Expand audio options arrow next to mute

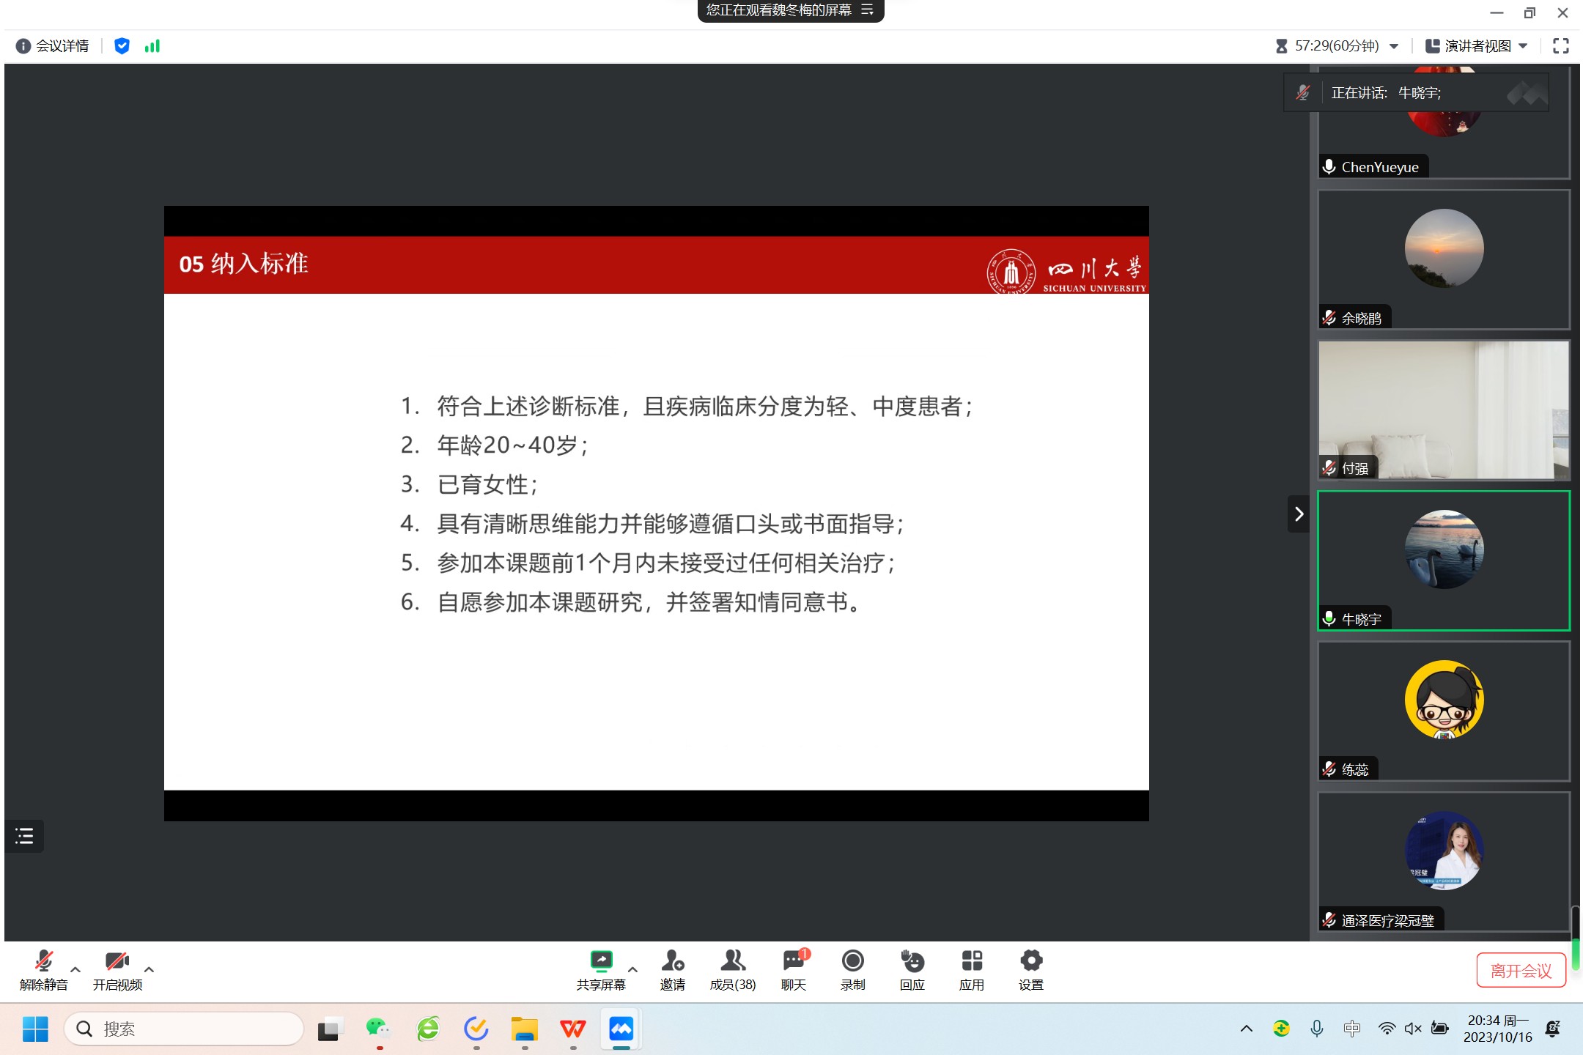(75, 969)
